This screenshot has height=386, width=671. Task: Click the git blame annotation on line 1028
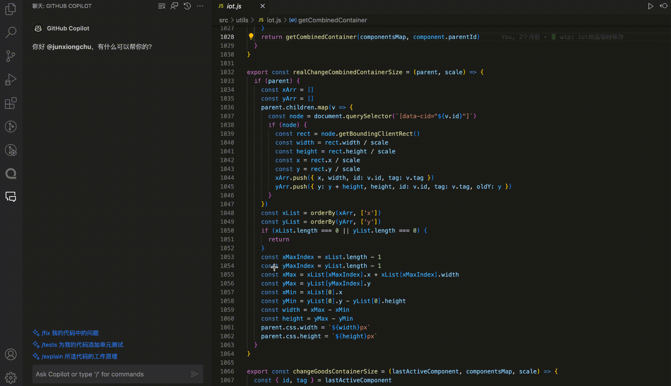[x=562, y=37]
